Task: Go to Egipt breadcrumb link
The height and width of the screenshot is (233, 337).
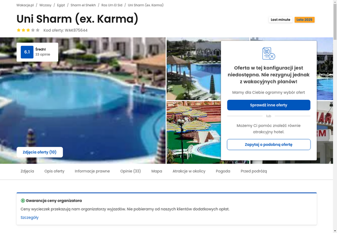Action: [61, 5]
